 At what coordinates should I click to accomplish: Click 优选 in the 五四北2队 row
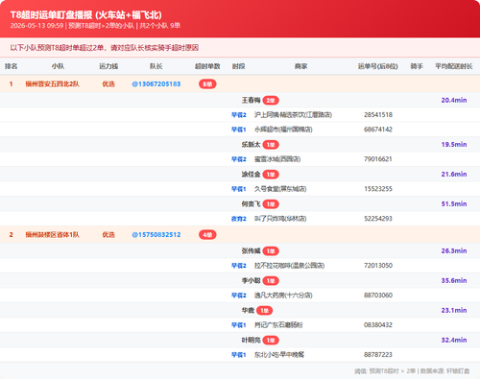coord(108,84)
